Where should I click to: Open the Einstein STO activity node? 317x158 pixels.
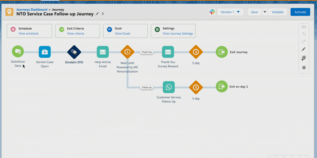[74, 52]
